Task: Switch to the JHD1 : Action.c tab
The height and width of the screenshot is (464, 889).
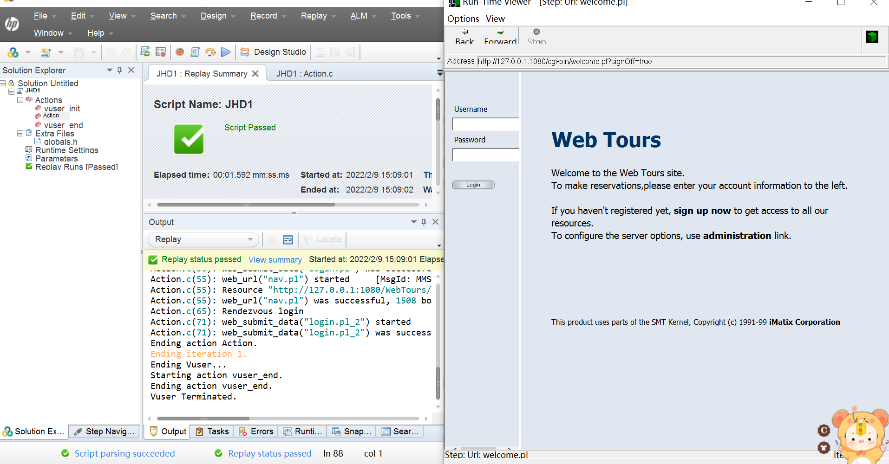Action: click(304, 73)
